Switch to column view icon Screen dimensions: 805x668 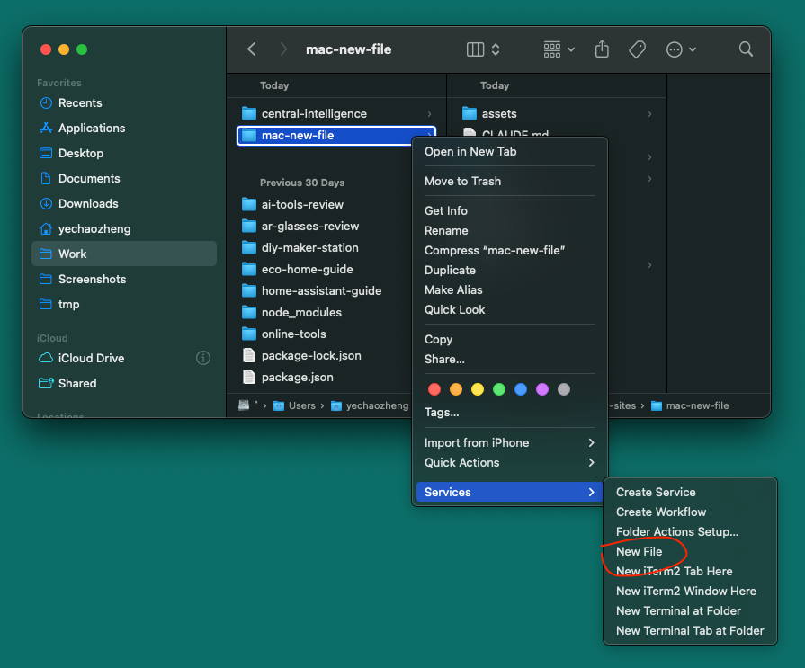[x=475, y=49]
